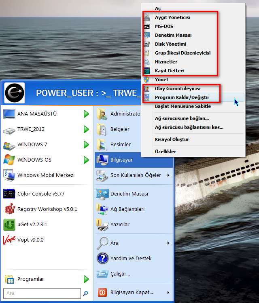This screenshot has height=303, width=259.
Task: Click the Grup İlkesi Düzenleyicisi icon
Action: coord(147,53)
